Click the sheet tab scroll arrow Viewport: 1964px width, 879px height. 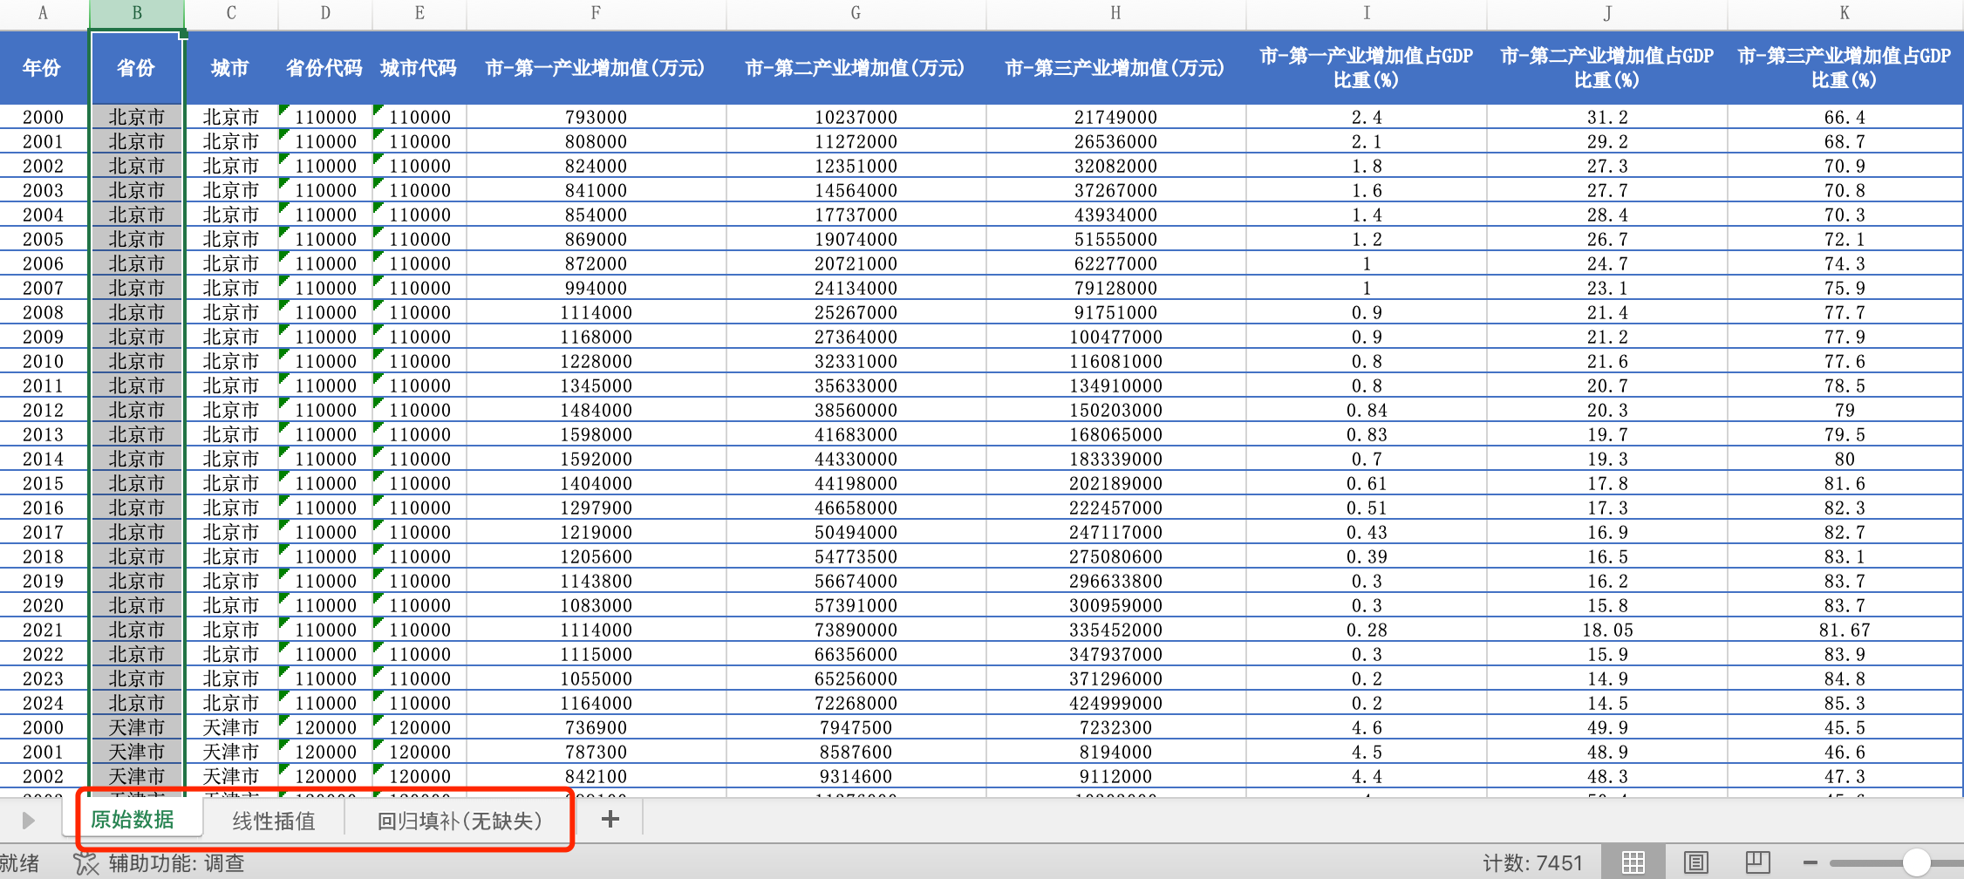28,820
